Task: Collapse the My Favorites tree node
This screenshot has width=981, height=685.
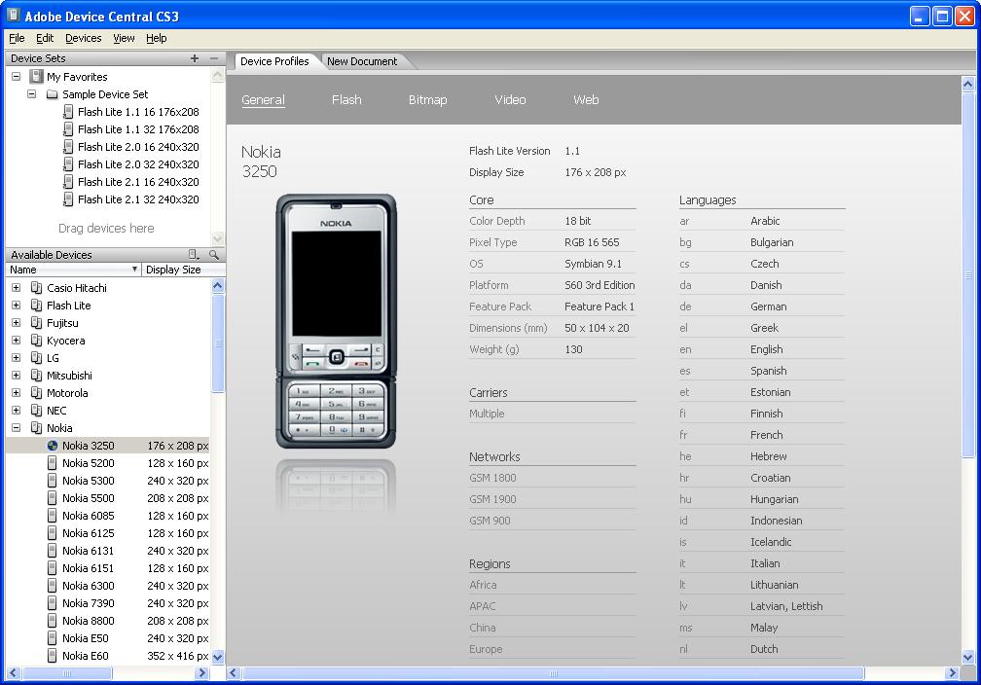Action: click(17, 76)
